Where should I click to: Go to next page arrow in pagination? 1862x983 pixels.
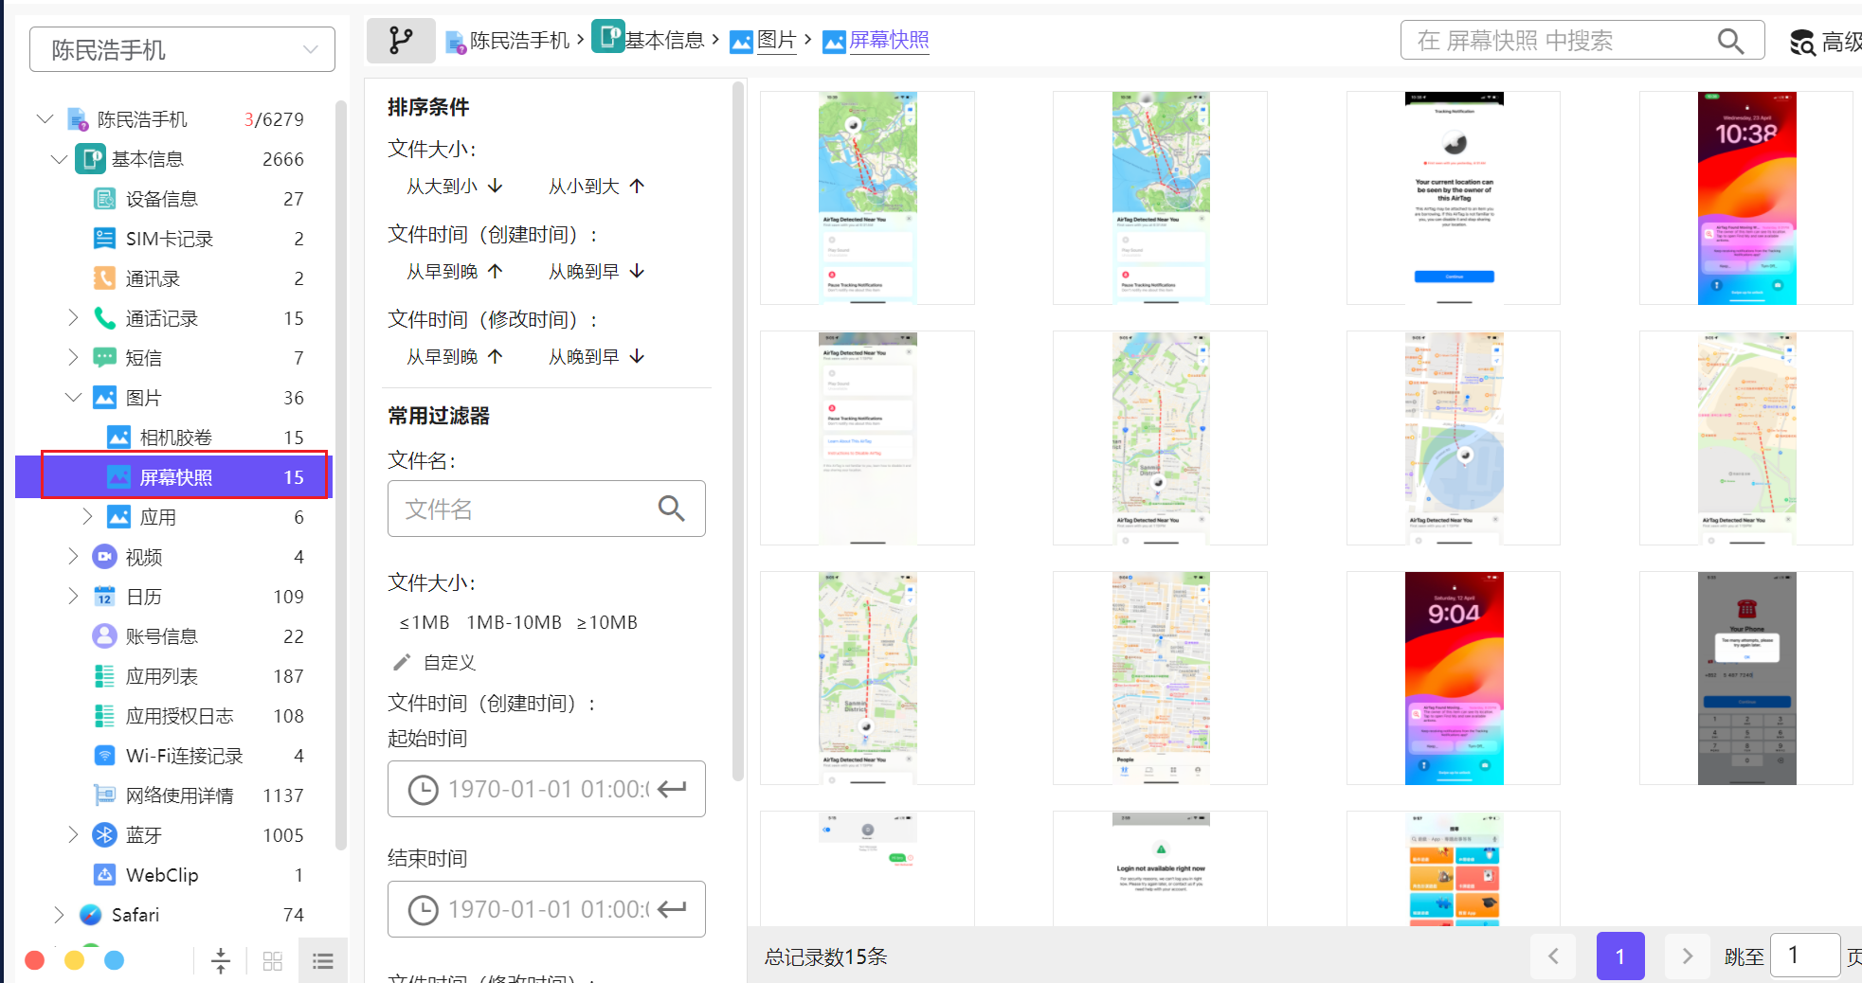point(1687,956)
